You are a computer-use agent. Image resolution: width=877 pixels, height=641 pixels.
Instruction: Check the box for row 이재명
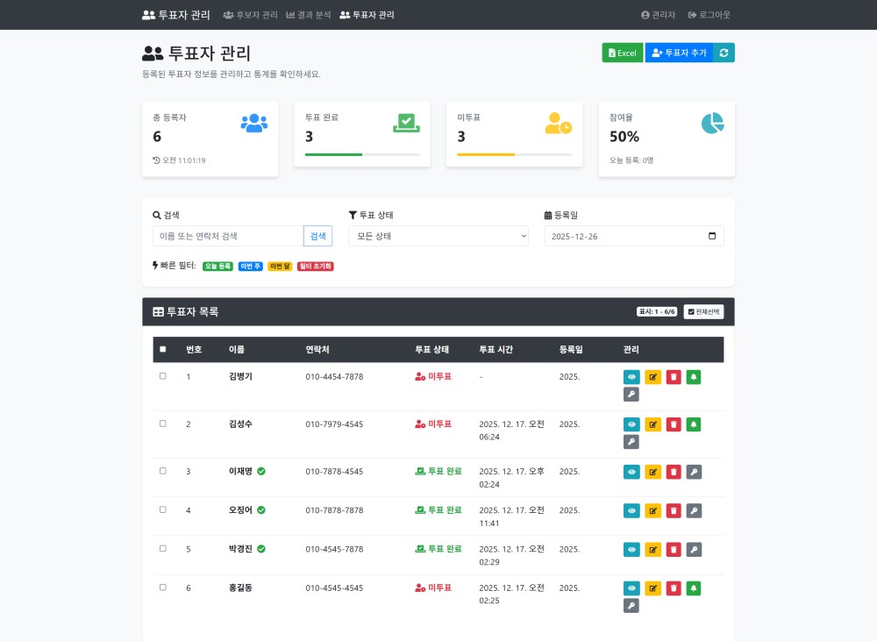pos(163,471)
